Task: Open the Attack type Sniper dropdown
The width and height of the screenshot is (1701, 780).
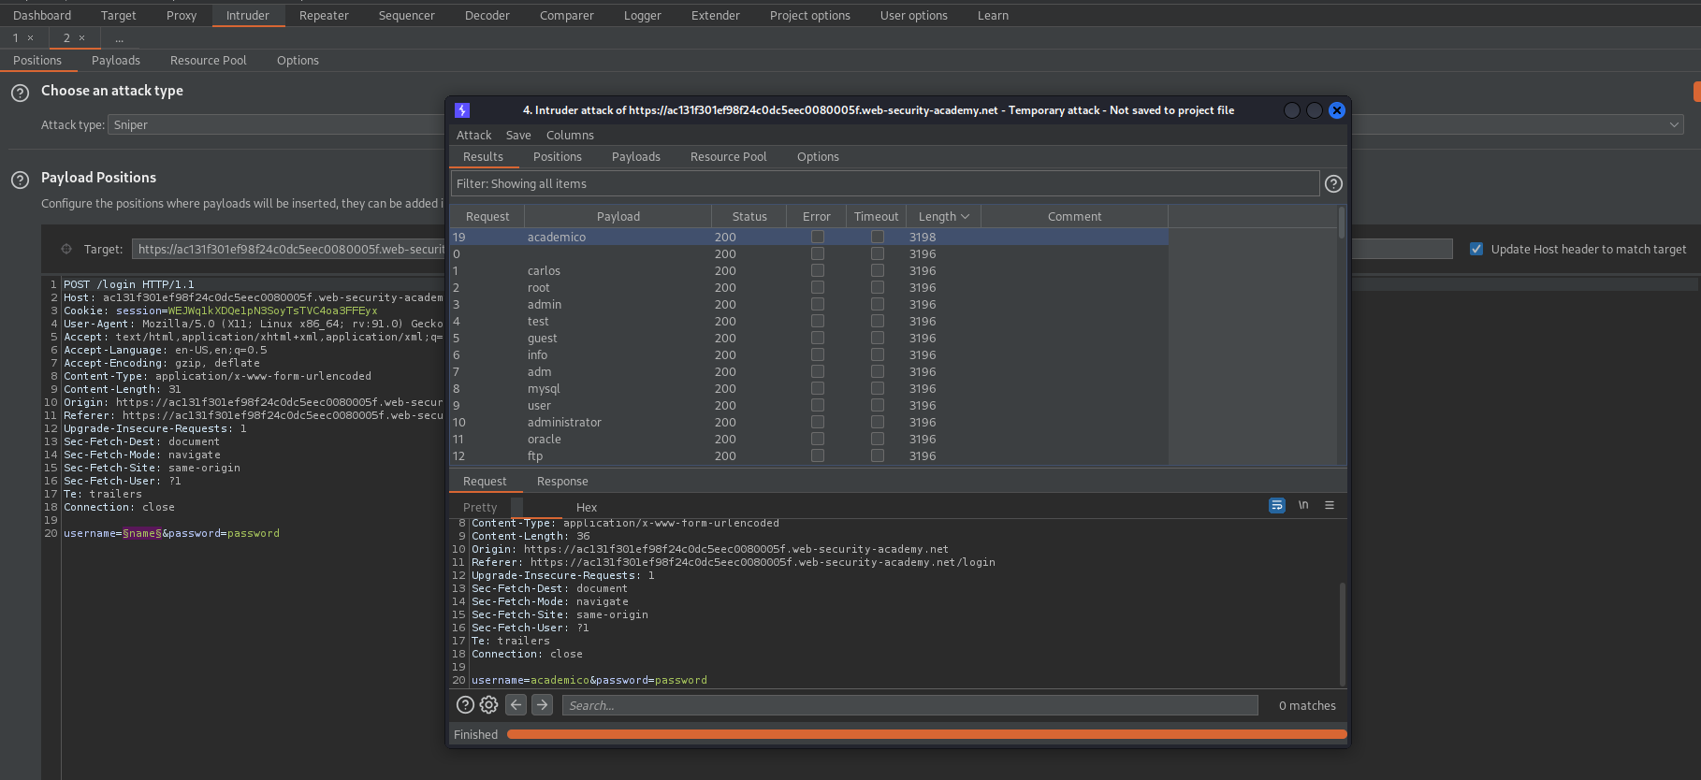Action: [896, 124]
